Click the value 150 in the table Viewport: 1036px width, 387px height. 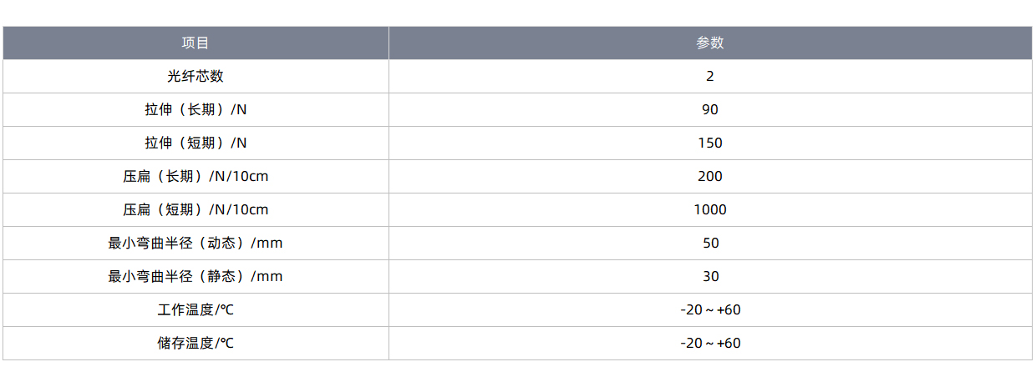pos(710,143)
